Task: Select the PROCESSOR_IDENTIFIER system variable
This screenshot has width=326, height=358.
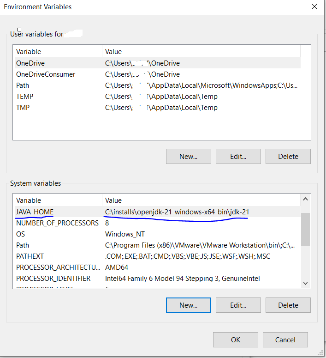Action: pyautogui.click(x=53, y=278)
